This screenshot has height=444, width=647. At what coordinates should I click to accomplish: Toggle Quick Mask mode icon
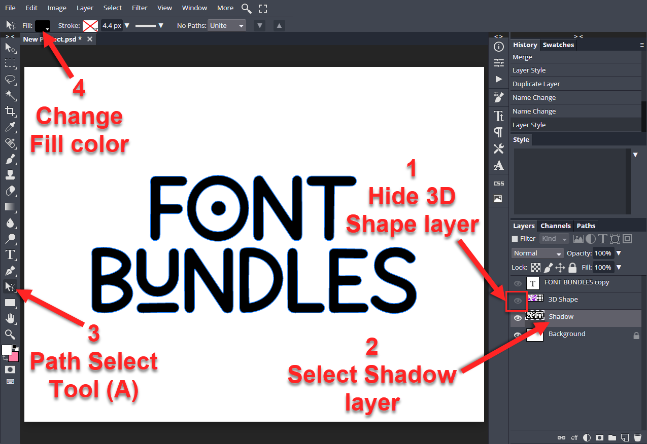tap(10, 369)
